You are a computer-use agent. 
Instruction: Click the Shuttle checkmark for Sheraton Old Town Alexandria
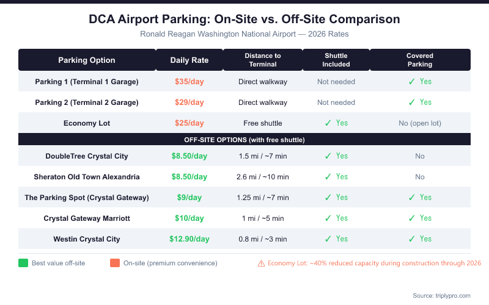click(x=328, y=176)
